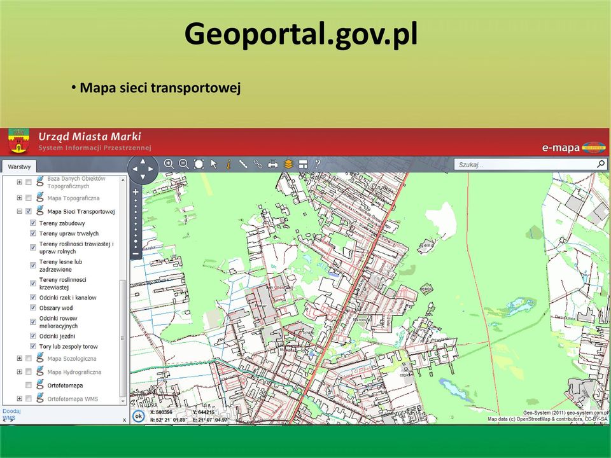Click the zoom level slider track
This screenshot has width=611, height=458.
point(136,223)
